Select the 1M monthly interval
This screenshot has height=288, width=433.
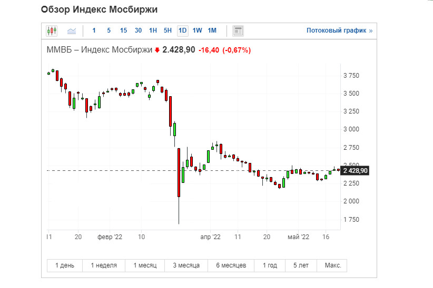pos(212,30)
